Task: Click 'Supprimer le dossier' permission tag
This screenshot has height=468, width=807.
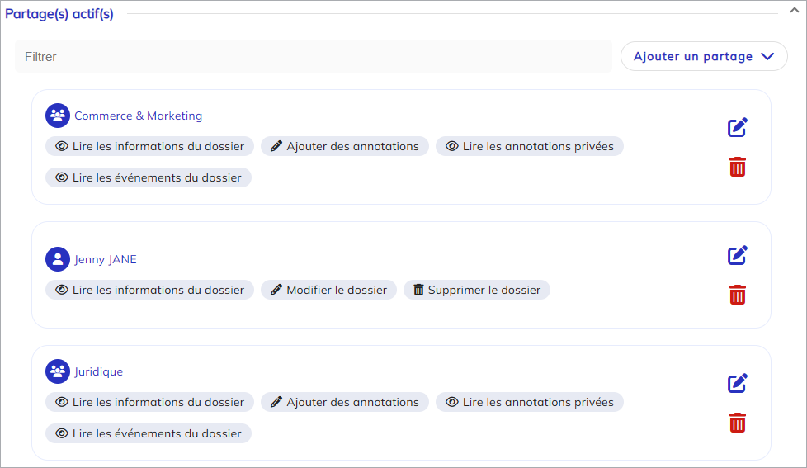Action: click(476, 290)
